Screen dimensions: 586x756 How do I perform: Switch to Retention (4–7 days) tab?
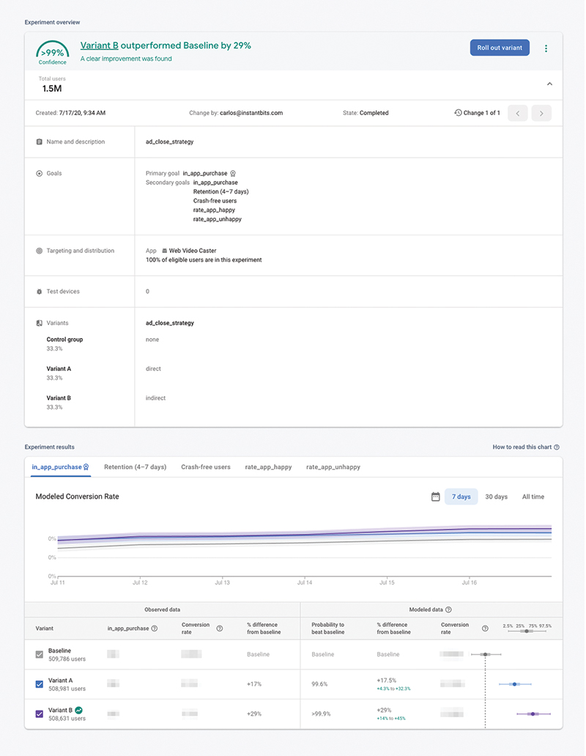point(136,467)
